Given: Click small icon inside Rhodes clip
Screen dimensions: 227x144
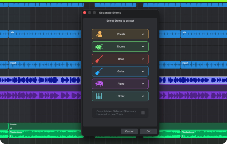Looking at the screenshot, I should [x=11, y=128].
